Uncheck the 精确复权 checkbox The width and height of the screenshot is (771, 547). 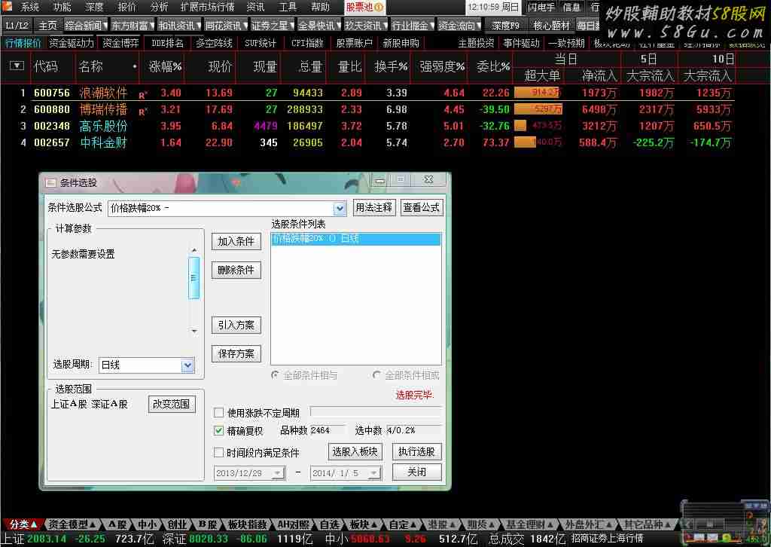tap(219, 431)
